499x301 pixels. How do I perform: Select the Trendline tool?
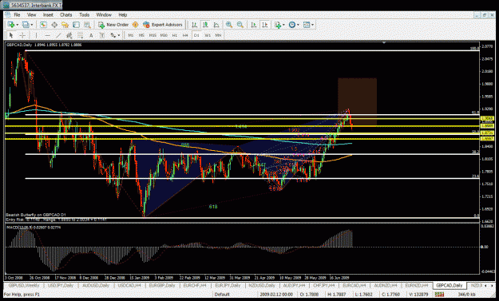coord(58,35)
